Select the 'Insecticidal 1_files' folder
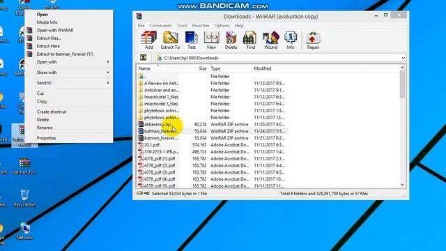The image size is (446, 251). click(212, 97)
